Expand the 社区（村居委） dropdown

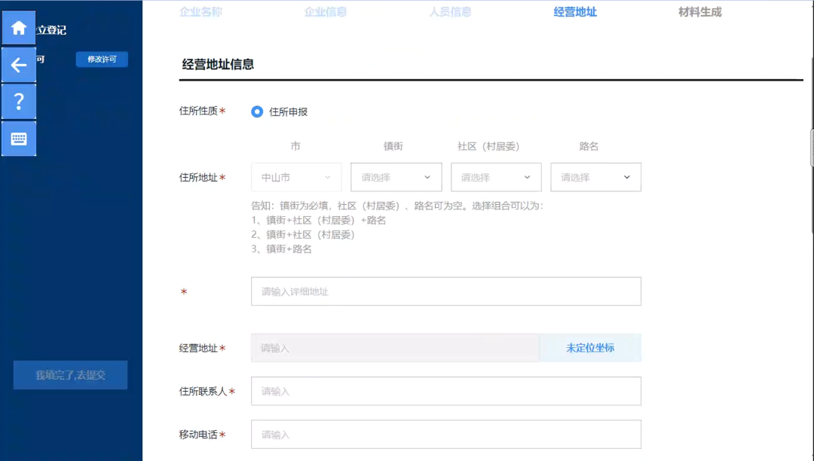point(495,177)
